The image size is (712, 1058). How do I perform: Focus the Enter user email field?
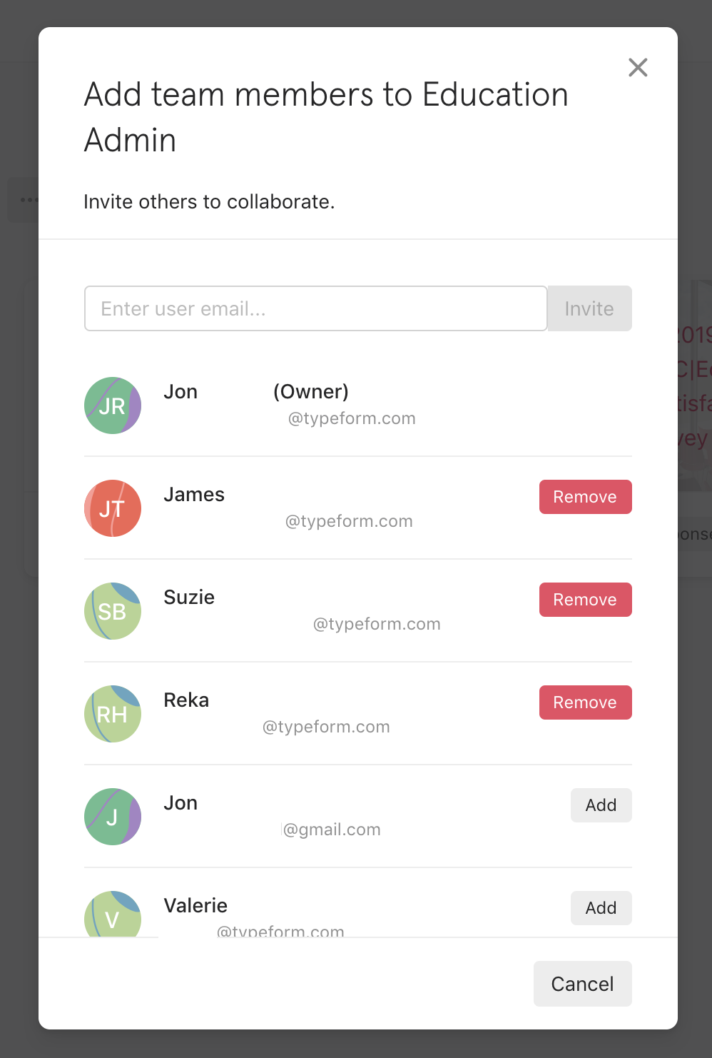tap(316, 308)
